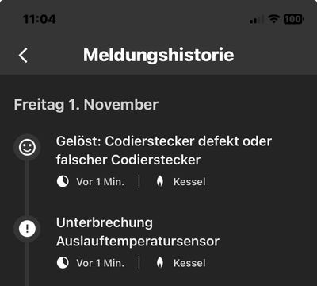Image resolution: width=317 pixels, height=286 pixels.
Task: Tap the flame icon beside second Kessel label
Action: (x=160, y=263)
